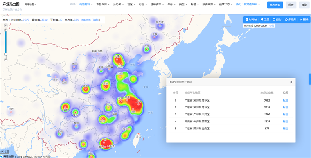Click the 重庆 city marker
This screenshot has width=311, height=158.
click(x=75, y=112)
